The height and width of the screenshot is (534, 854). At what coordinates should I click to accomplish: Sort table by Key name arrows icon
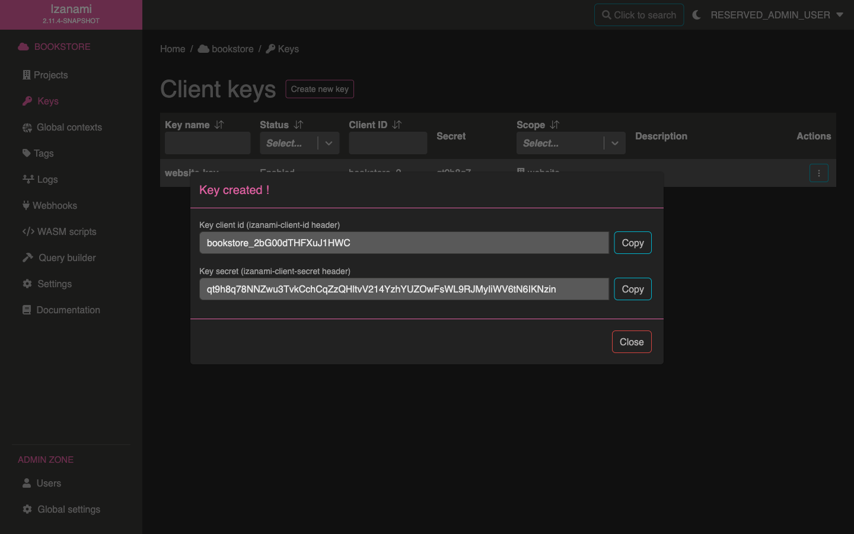[x=219, y=125]
